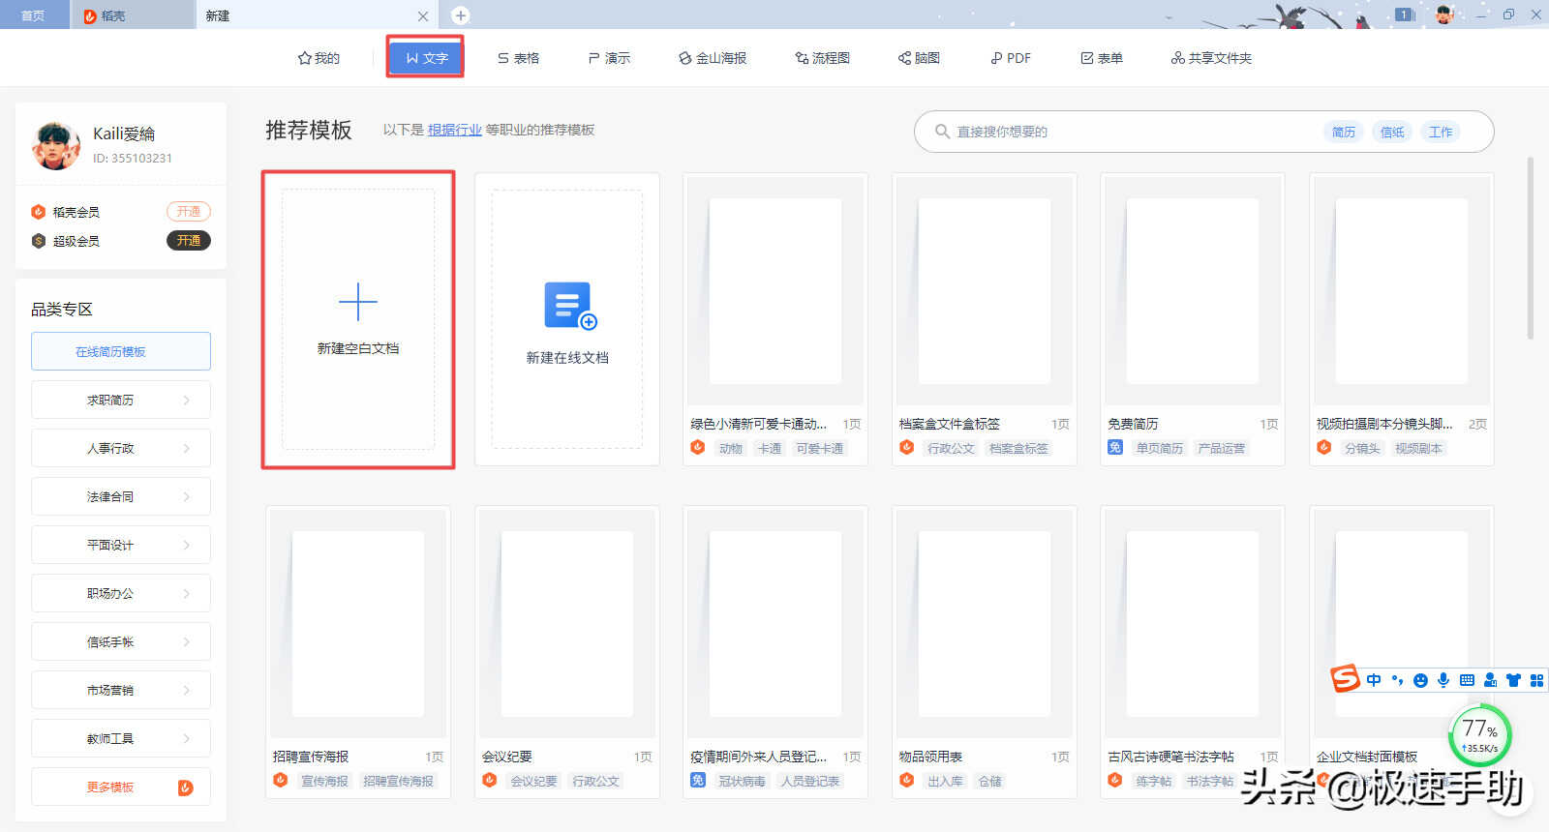Open the 古风古诗硬笔书法字帖 template thumbnail
The width and height of the screenshot is (1549, 832).
click(x=1193, y=623)
